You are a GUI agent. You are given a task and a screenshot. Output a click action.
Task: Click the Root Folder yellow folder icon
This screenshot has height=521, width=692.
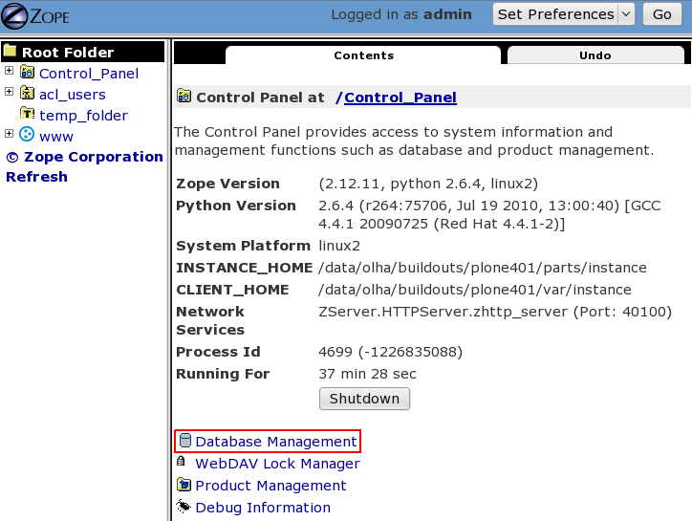point(10,51)
